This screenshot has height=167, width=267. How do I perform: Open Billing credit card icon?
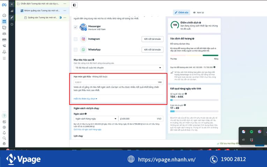[x=4, y=40]
